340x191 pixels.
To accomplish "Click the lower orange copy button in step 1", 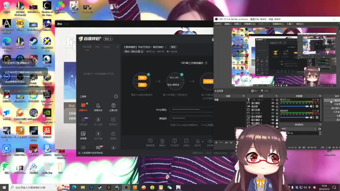I will (142, 85).
